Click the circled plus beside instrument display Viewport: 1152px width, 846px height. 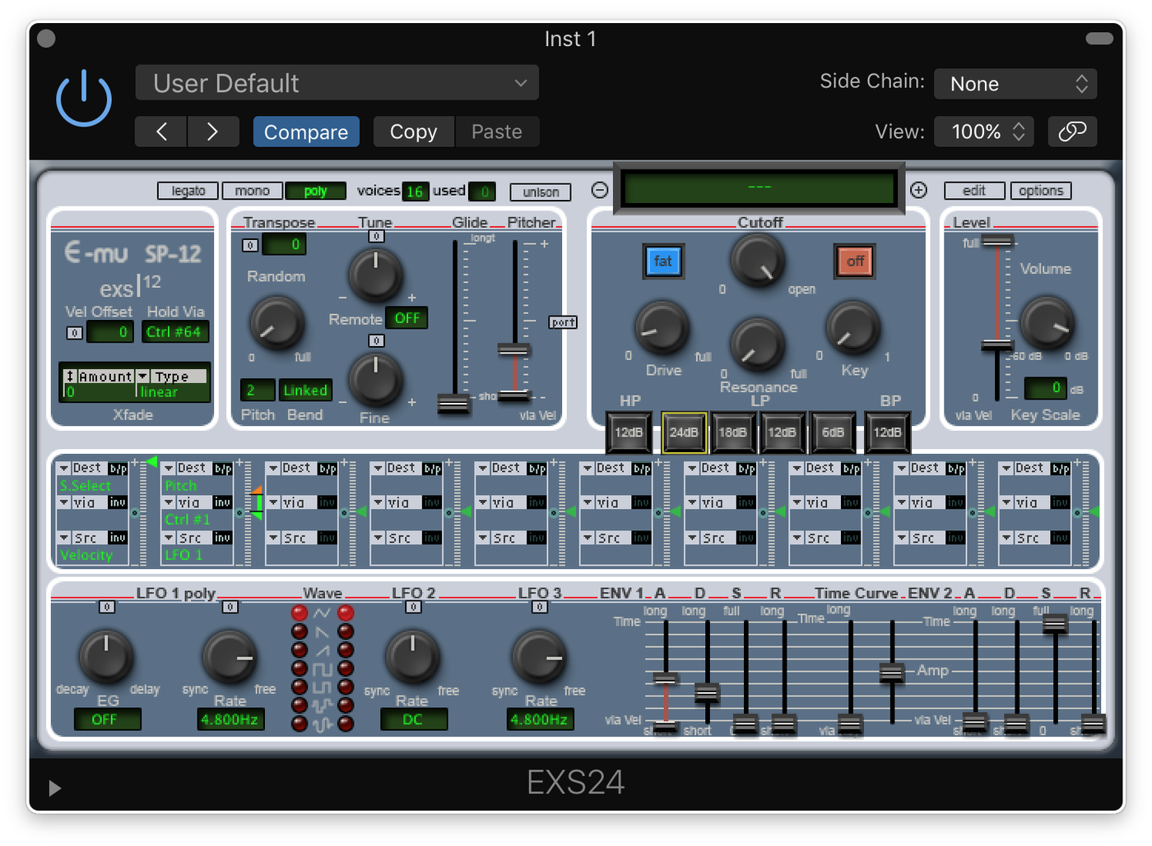pyautogui.click(x=918, y=190)
